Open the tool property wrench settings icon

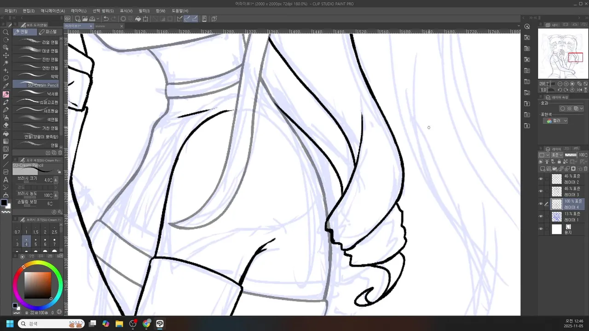pyautogui.click(x=60, y=212)
